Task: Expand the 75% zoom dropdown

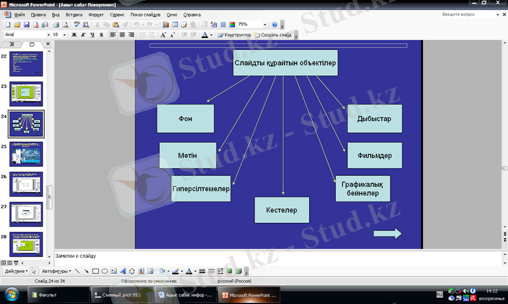Action: (265, 25)
